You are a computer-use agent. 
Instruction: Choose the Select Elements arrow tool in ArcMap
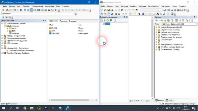click(x=139, y=14)
